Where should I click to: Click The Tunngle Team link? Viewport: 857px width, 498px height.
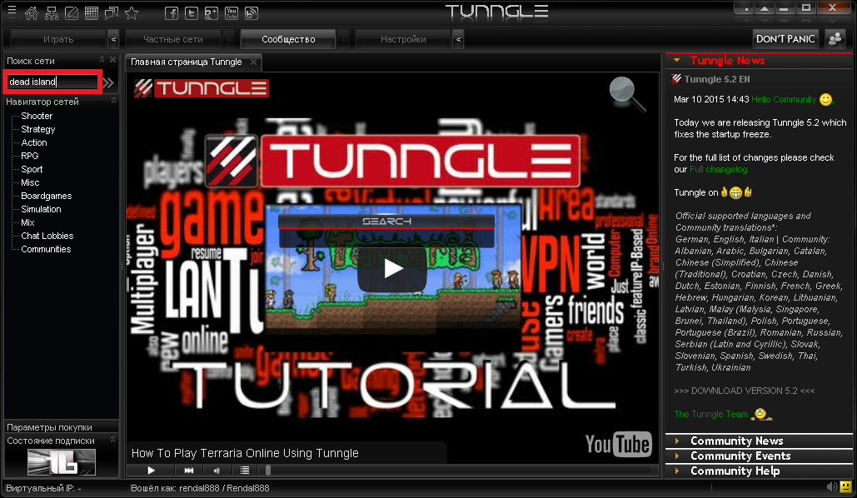coord(710,415)
